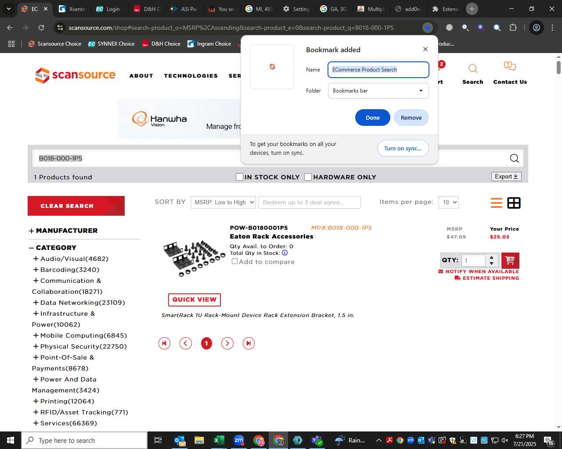
Task: Go to next results page arrow
Action: (227, 343)
